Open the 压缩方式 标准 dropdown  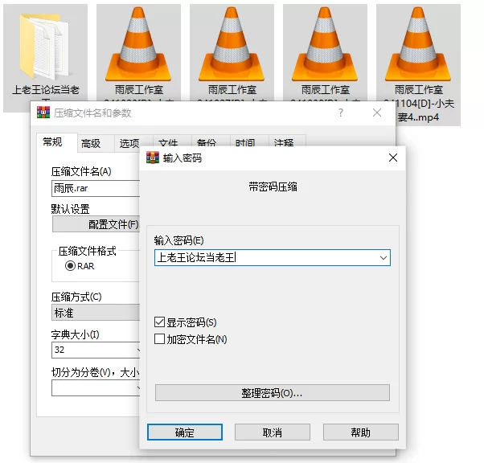pyautogui.click(x=96, y=313)
